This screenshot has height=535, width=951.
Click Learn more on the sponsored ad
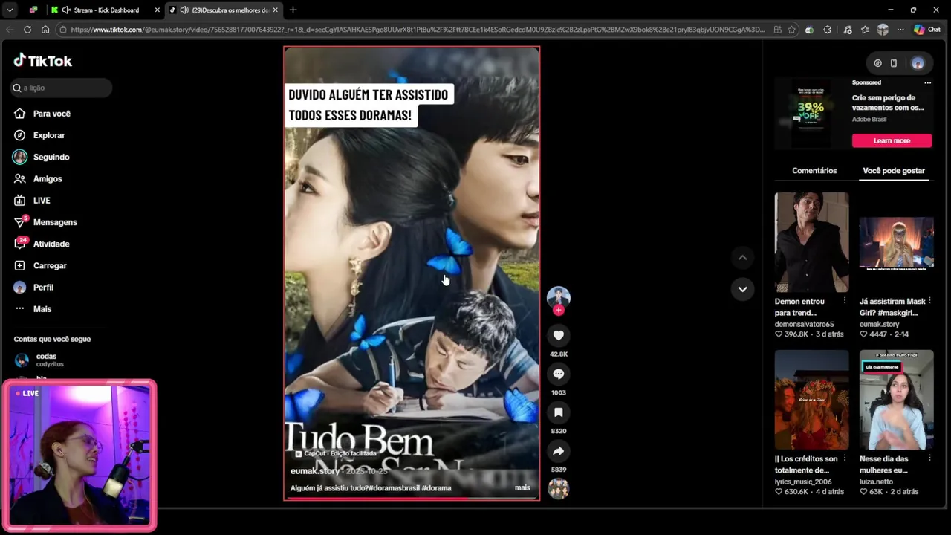click(892, 140)
